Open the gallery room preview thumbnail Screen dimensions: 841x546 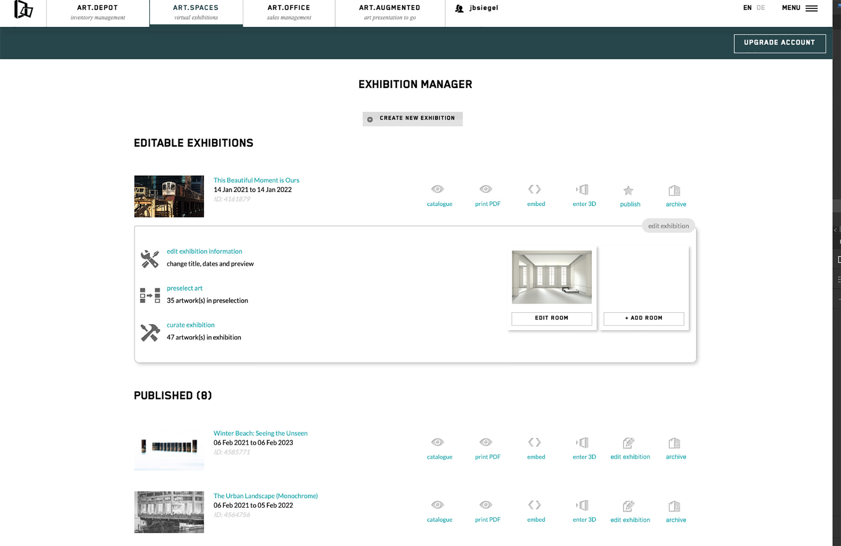tap(551, 277)
